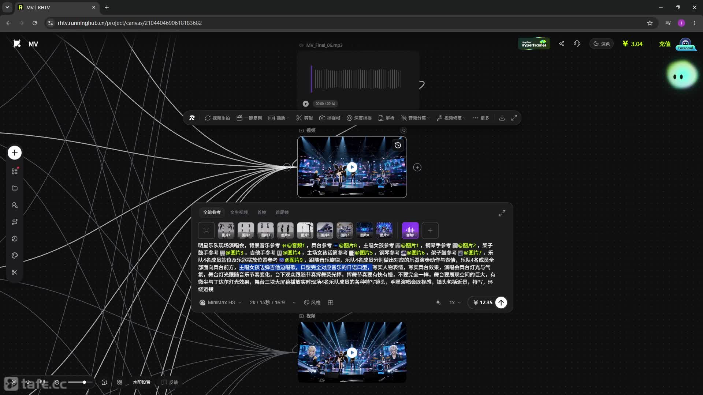Select reference thumbnail 图片6
Screen dimensions: 703x395
pyautogui.click(x=325, y=230)
